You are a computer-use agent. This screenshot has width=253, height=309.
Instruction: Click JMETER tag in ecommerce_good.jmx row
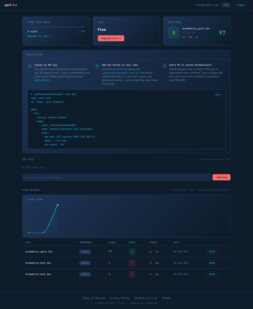point(85,252)
